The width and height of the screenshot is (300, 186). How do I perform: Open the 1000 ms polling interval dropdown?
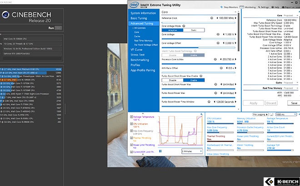[286, 114]
